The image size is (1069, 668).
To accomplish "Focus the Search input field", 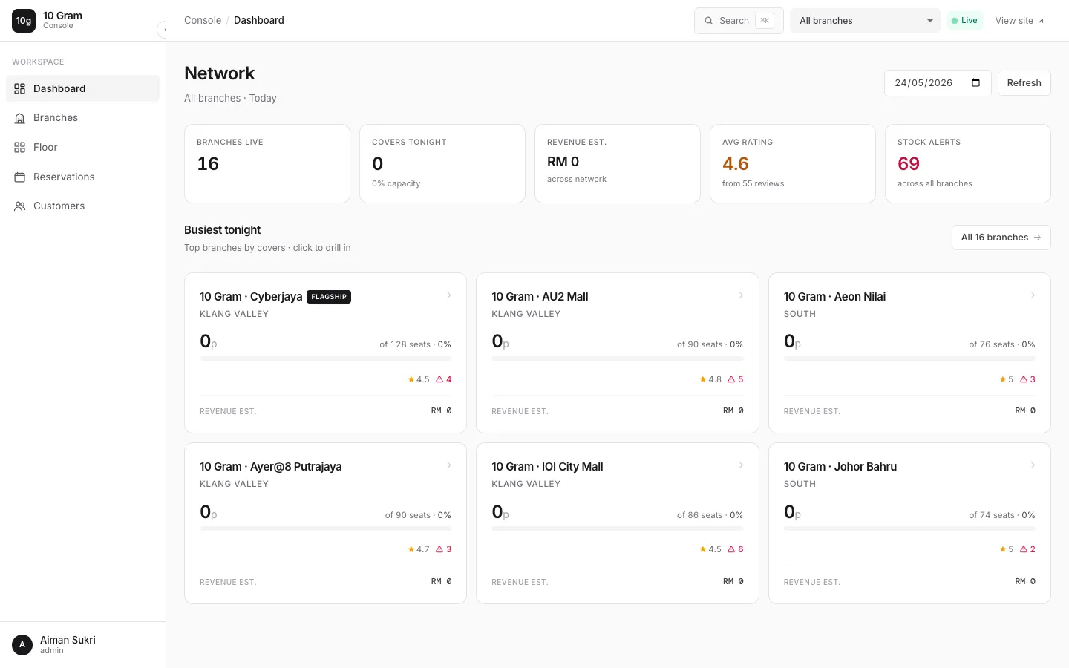I will point(739,21).
